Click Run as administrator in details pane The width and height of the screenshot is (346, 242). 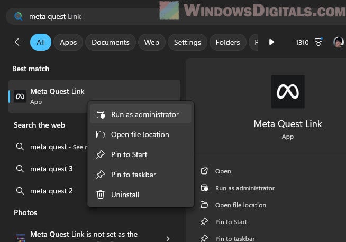coord(245,188)
